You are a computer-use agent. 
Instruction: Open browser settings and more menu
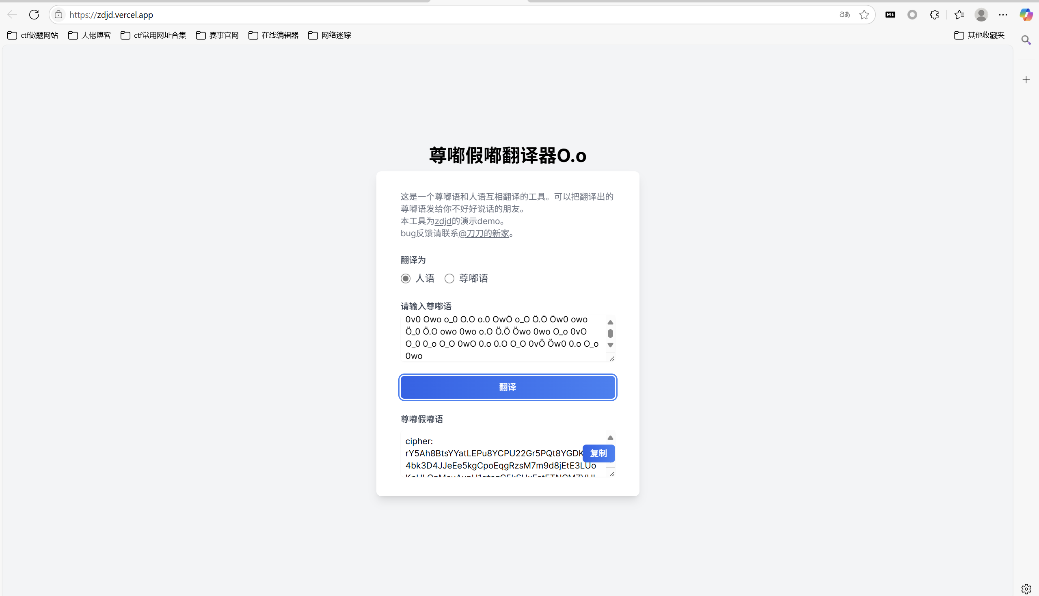pos(1003,15)
